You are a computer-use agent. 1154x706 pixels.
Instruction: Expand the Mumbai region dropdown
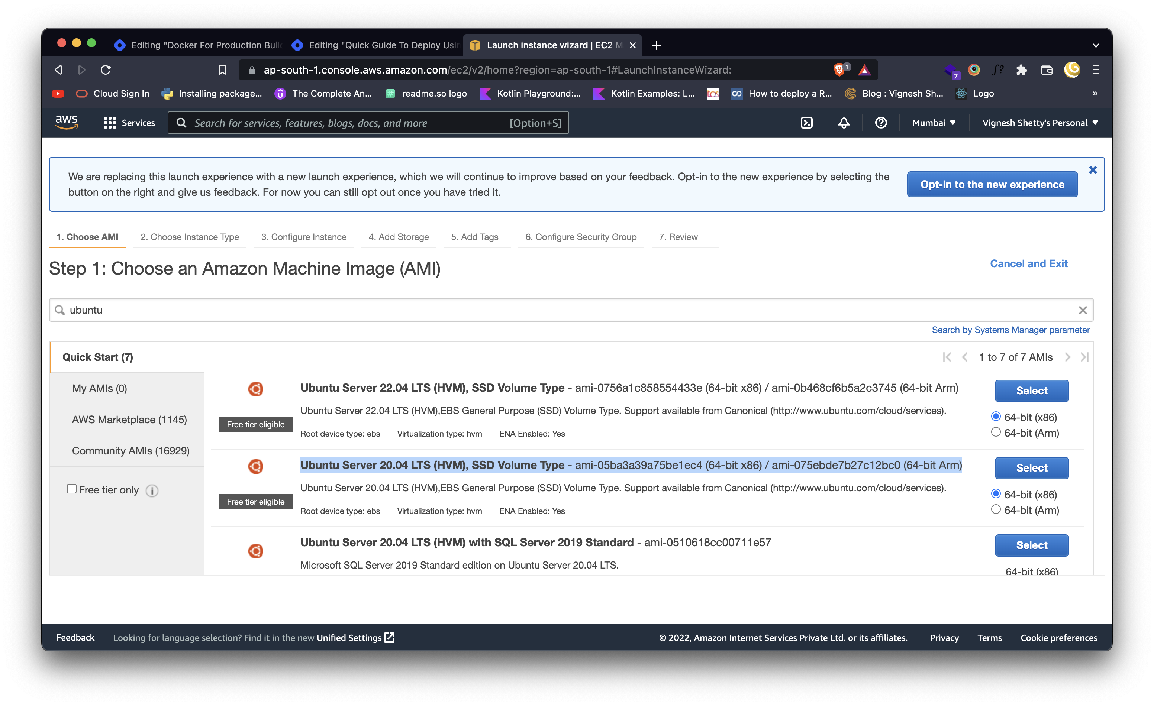[934, 123]
